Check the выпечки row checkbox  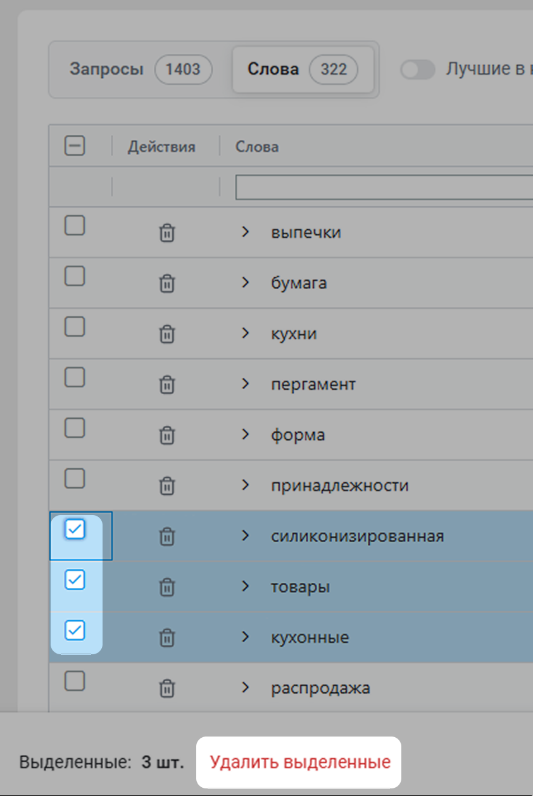click(x=75, y=225)
